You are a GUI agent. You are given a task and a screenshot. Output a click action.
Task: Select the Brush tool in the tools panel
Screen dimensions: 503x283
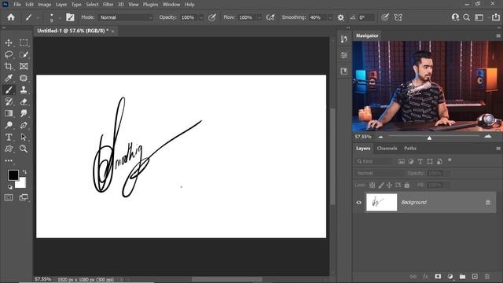[9, 90]
